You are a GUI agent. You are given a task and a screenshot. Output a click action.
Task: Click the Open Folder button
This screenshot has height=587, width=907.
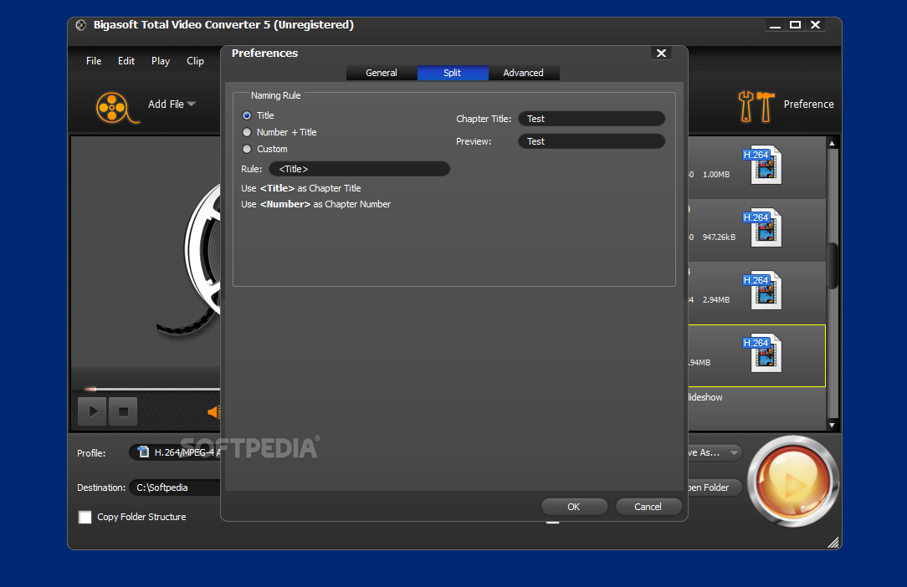(x=715, y=487)
